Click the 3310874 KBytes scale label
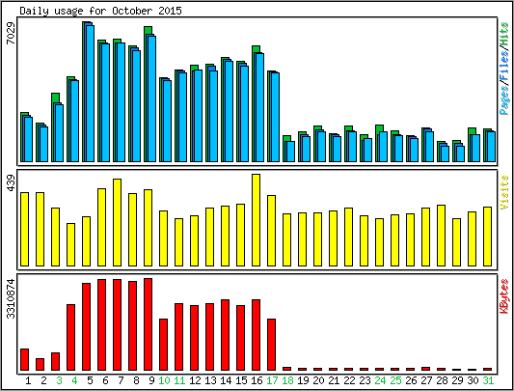 pos(12,298)
